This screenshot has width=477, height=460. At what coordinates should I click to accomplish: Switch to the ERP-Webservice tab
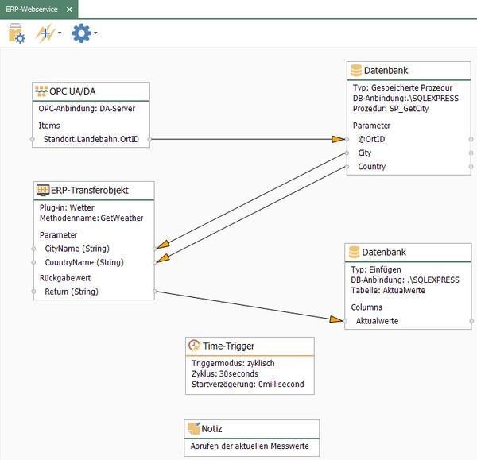click(x=32, y=10)
